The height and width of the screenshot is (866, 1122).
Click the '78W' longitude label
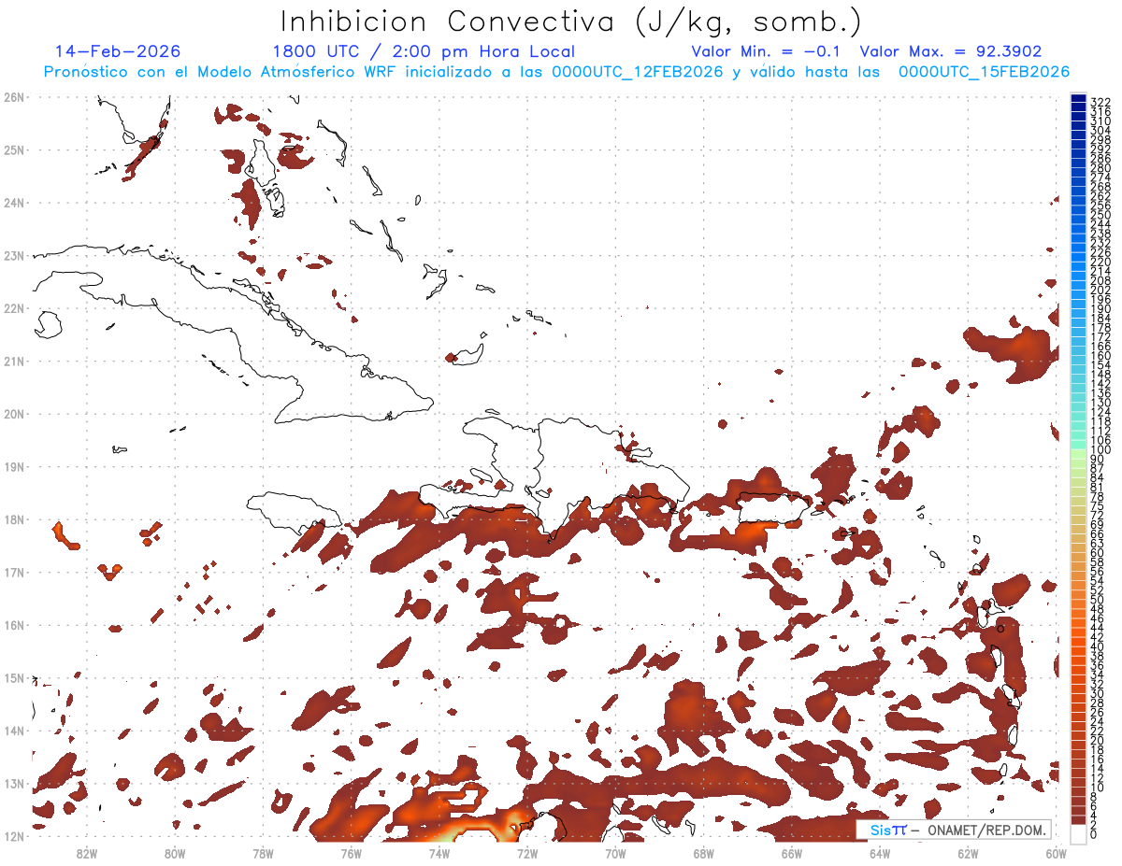coord(263,853)
